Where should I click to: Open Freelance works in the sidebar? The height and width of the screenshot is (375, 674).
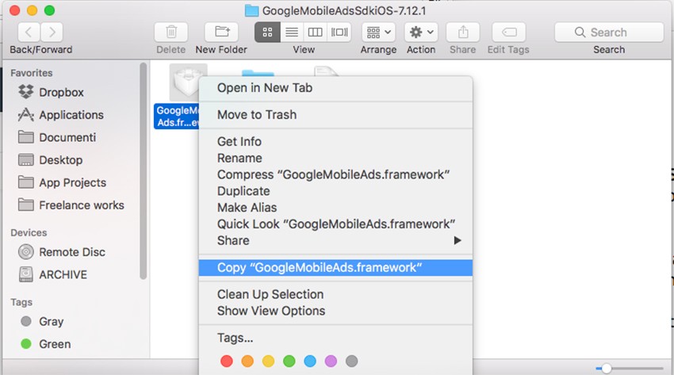[x=81, y=205]
